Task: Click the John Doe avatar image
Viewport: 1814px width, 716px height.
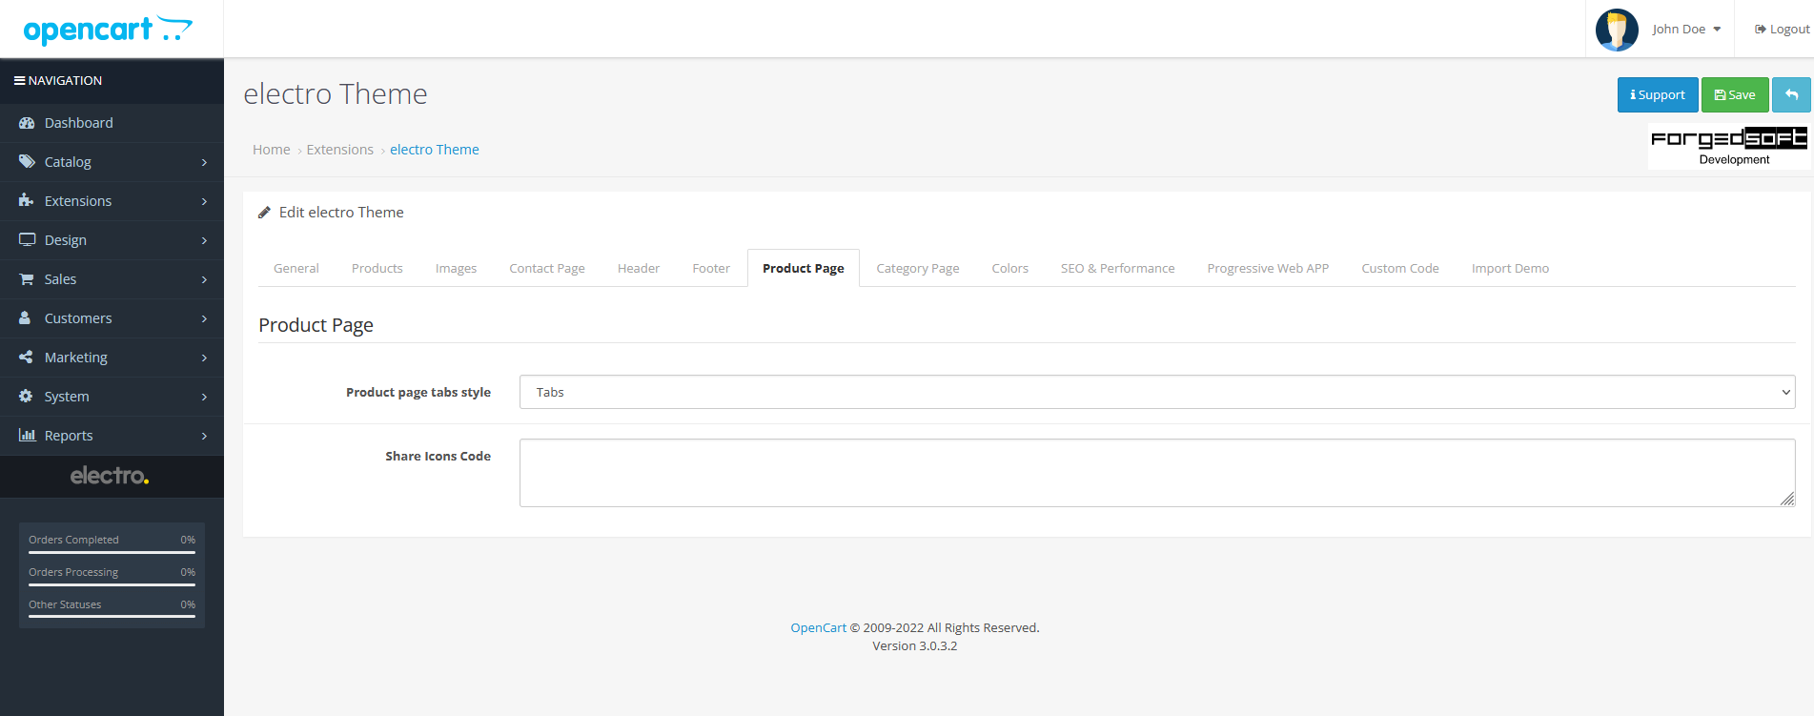Action: click(1617, 30)
